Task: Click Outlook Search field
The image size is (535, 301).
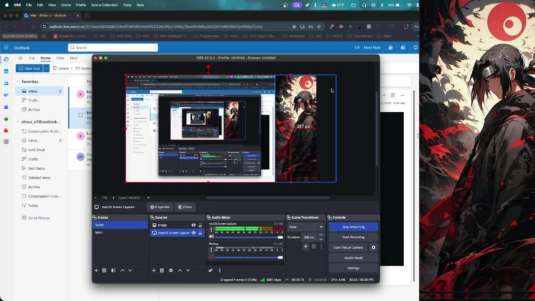Action: [113, 48]
